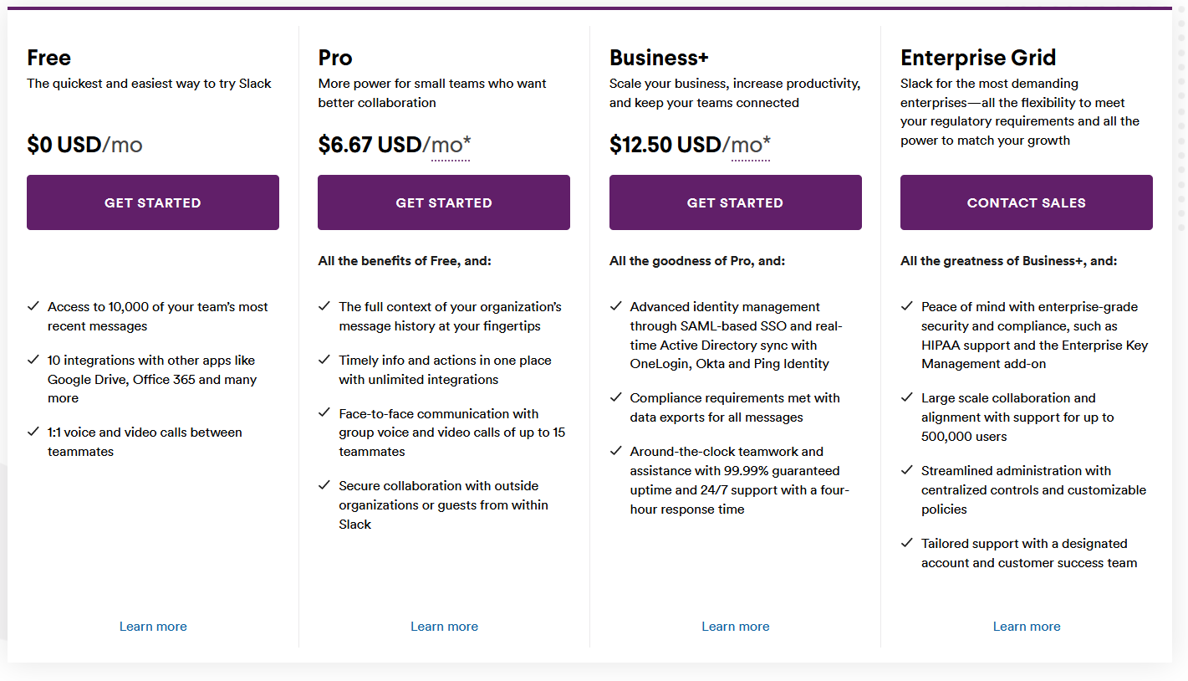Click the Enterprise Grid plan heading
Viewport: 1188px width, 681px height.
(978, 58)
